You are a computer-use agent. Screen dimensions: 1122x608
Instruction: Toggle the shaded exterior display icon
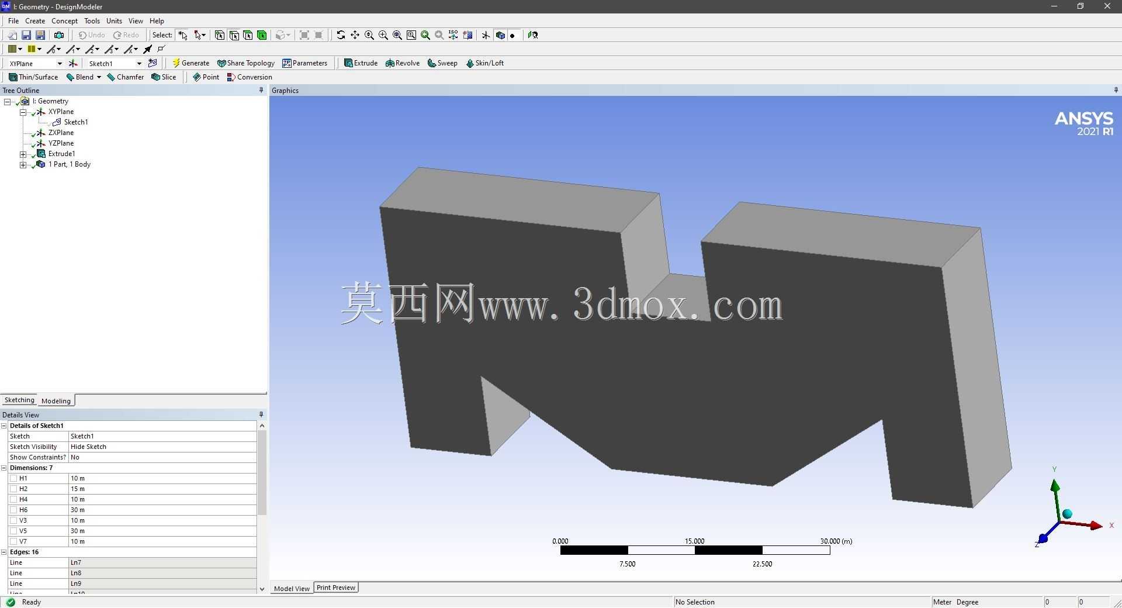point(500,35)
